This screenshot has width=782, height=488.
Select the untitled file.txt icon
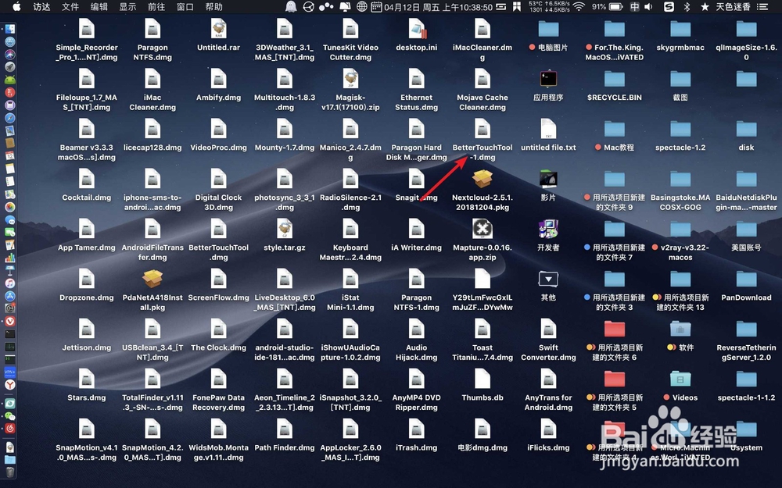click(x=548, y=129)
